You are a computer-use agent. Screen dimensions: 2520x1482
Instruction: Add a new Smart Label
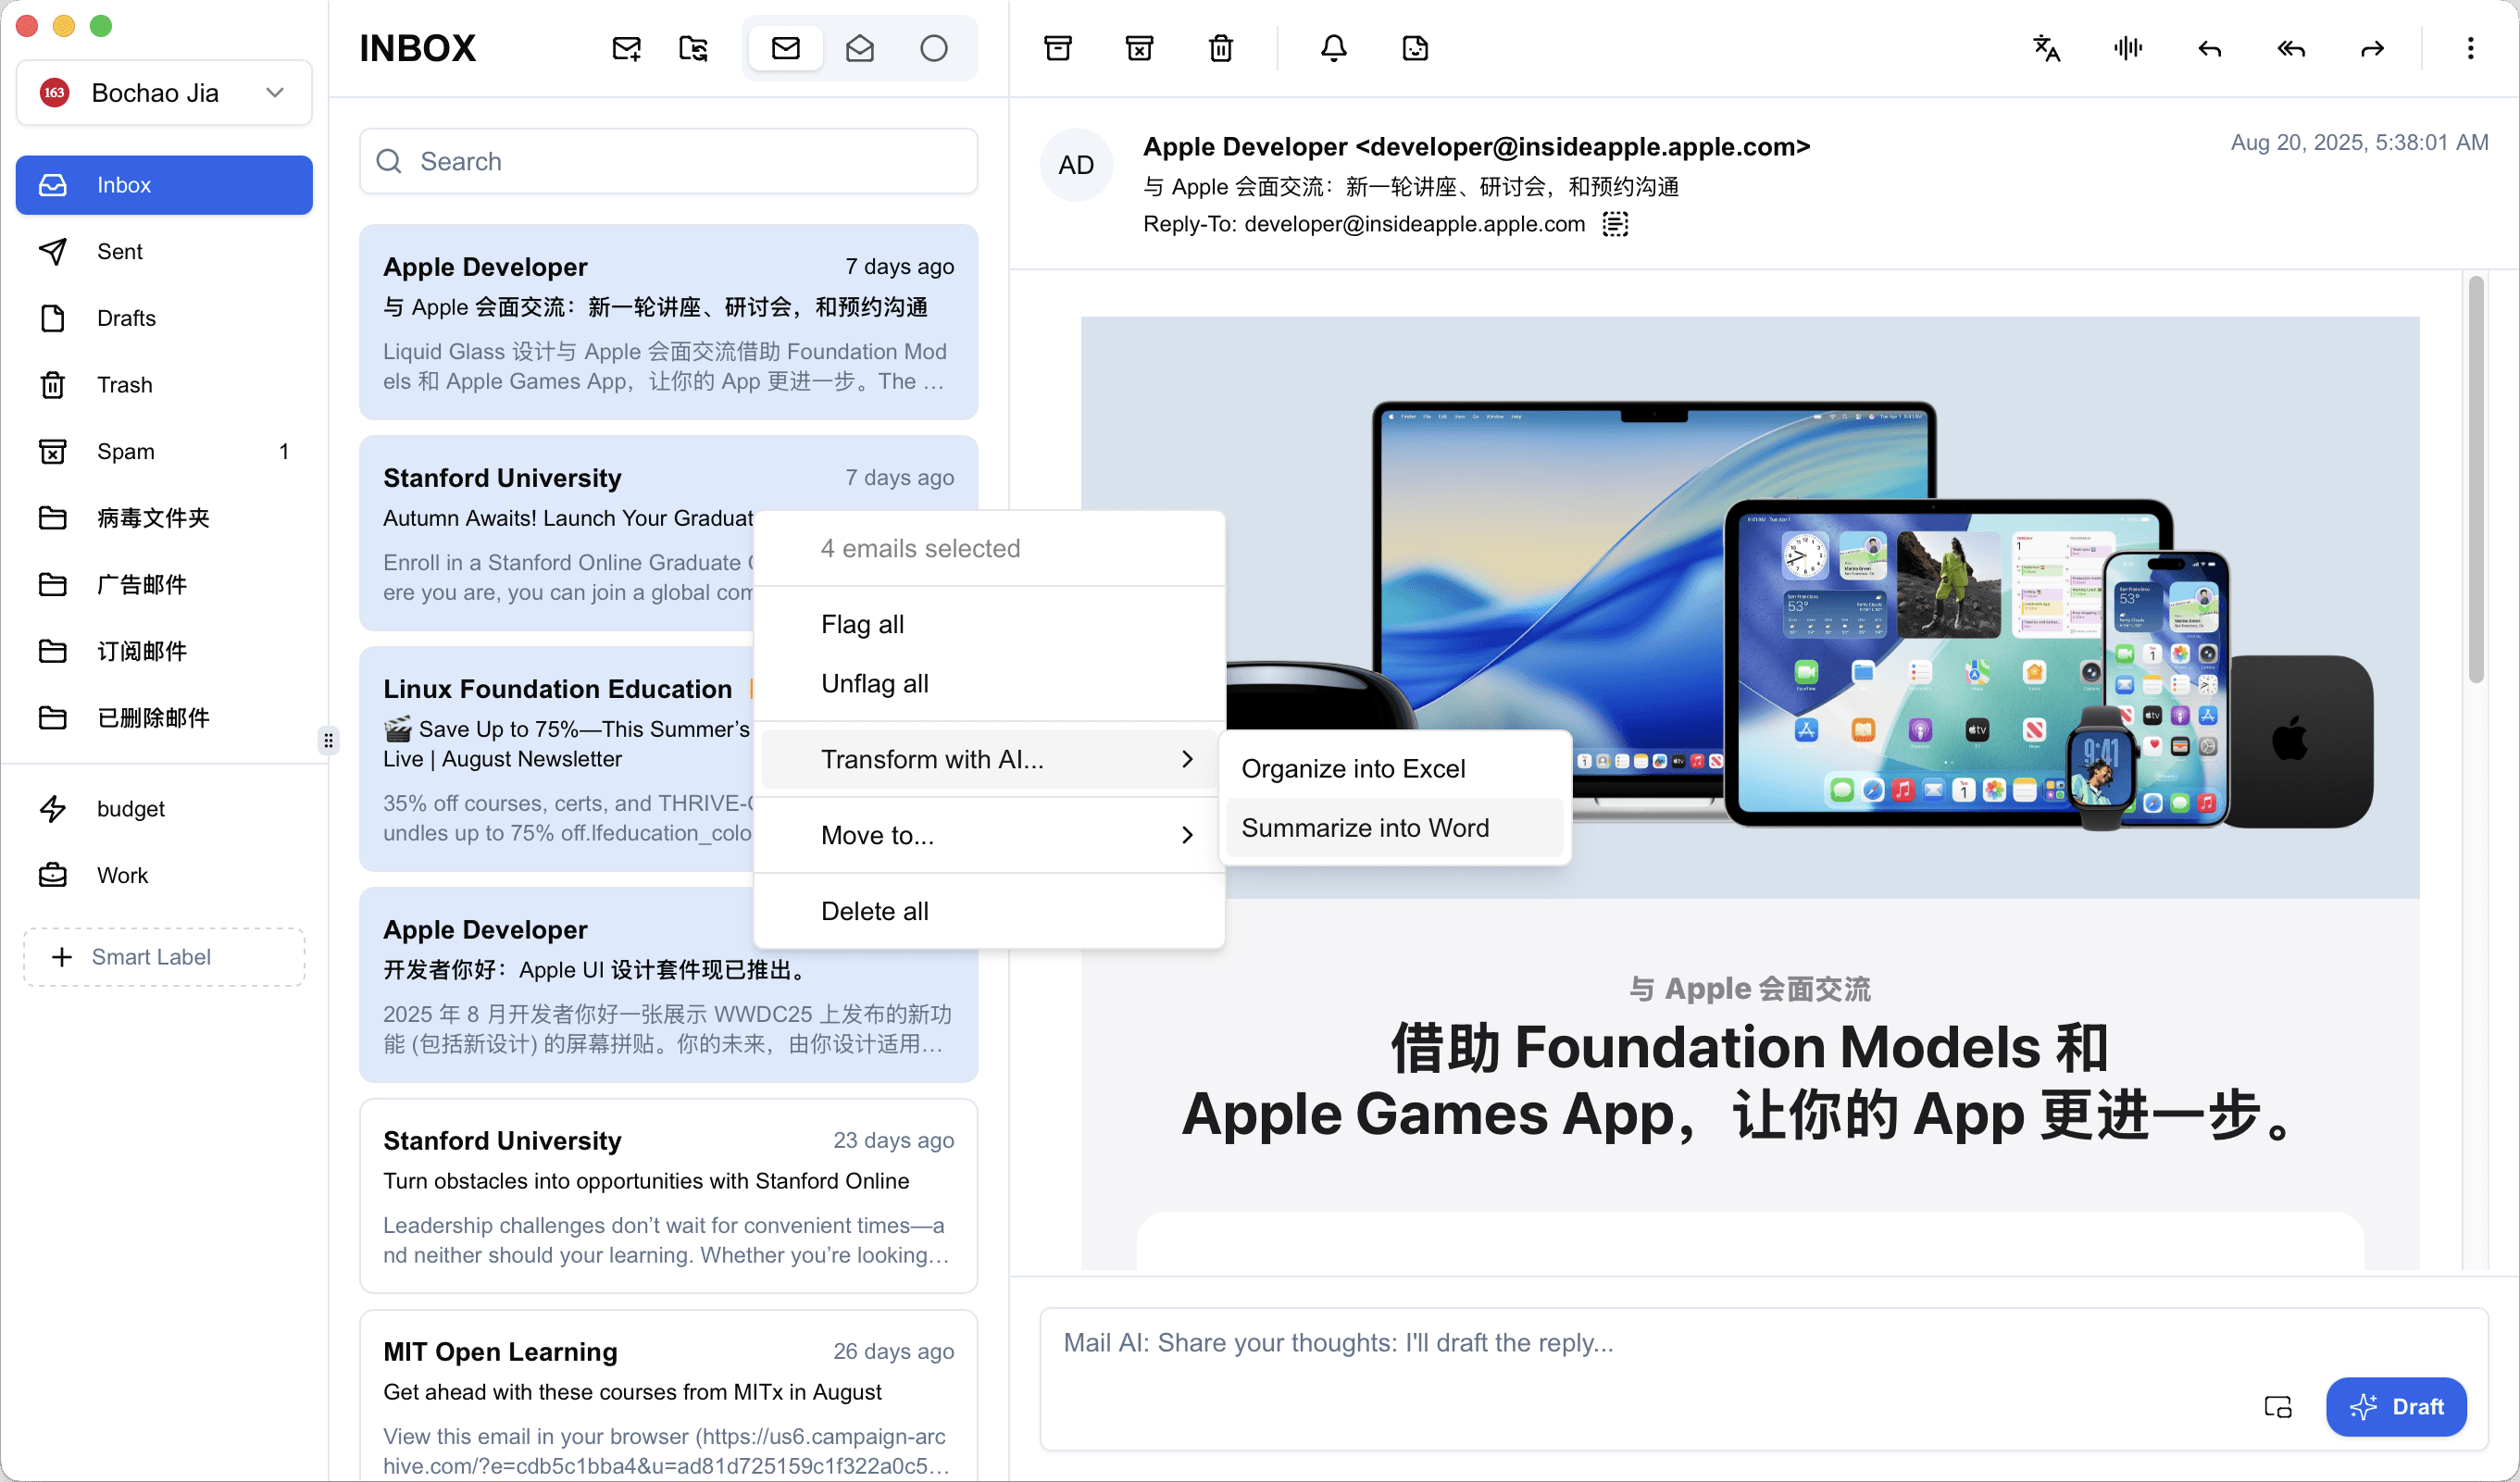[x=163, y=956]
